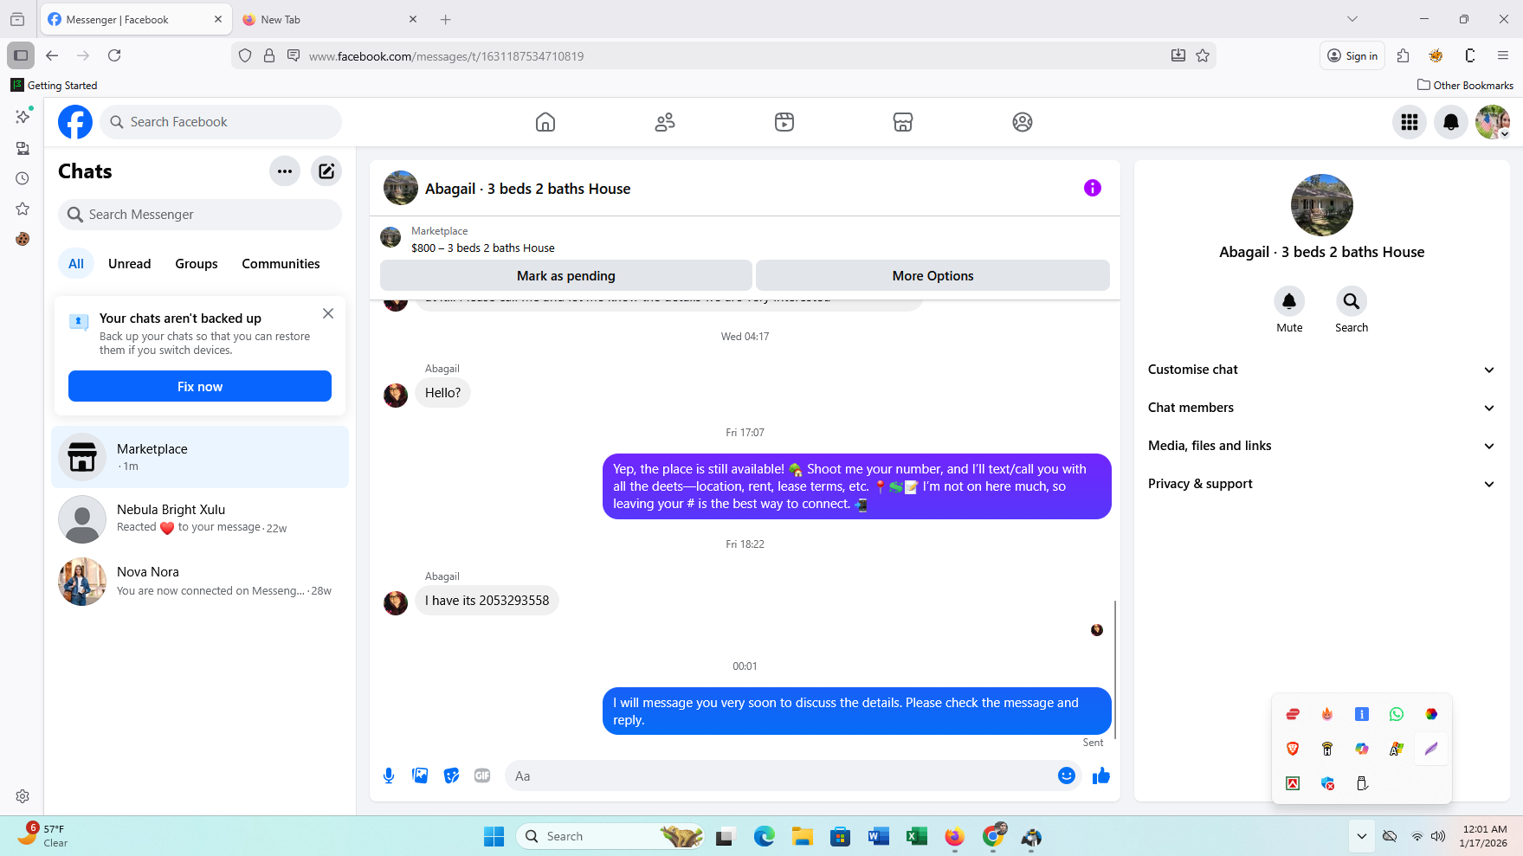Click the listing house thumbnail in sidebar

pyautogui.click(x=1321, y=205)
